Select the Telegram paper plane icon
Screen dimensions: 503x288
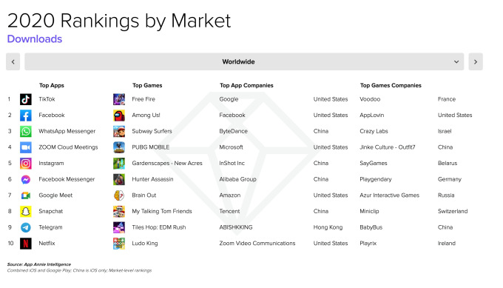pos(26,227)
